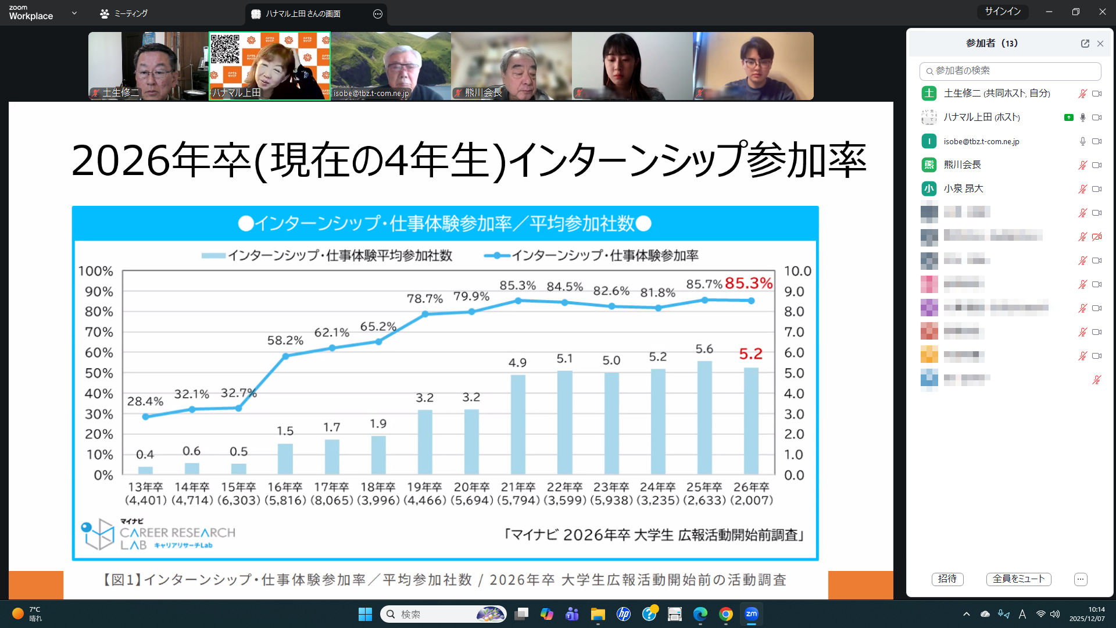
Task: Open more options in the participants footer
Action: [1081, 579]
